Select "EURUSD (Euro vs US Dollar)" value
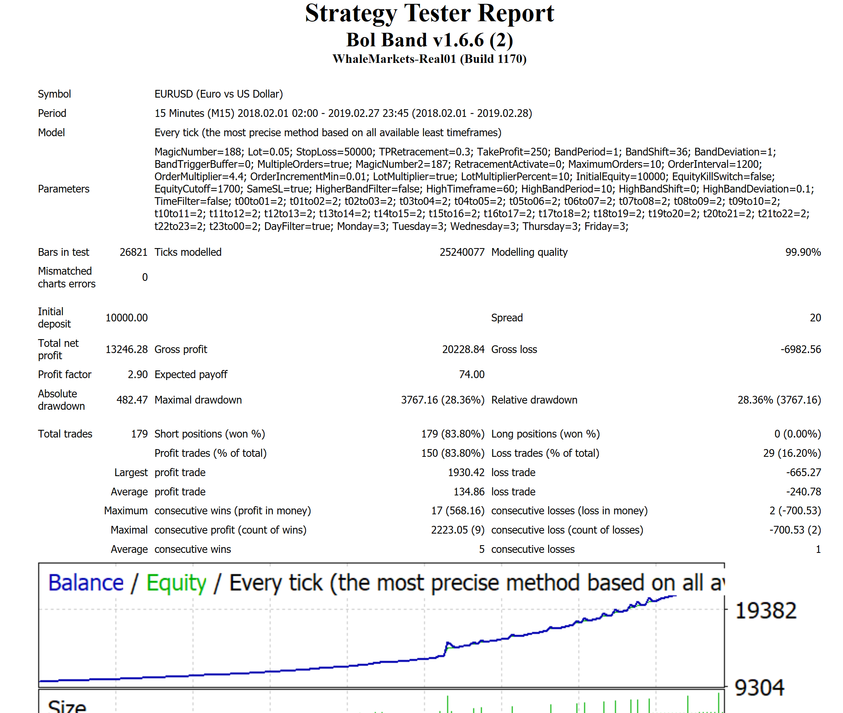This screenshot has height=713, width=843. (x=219, y=94)
